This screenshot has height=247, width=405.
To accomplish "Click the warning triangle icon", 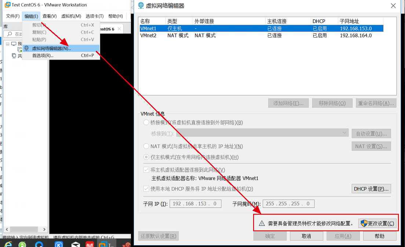I will pos(262,223).
